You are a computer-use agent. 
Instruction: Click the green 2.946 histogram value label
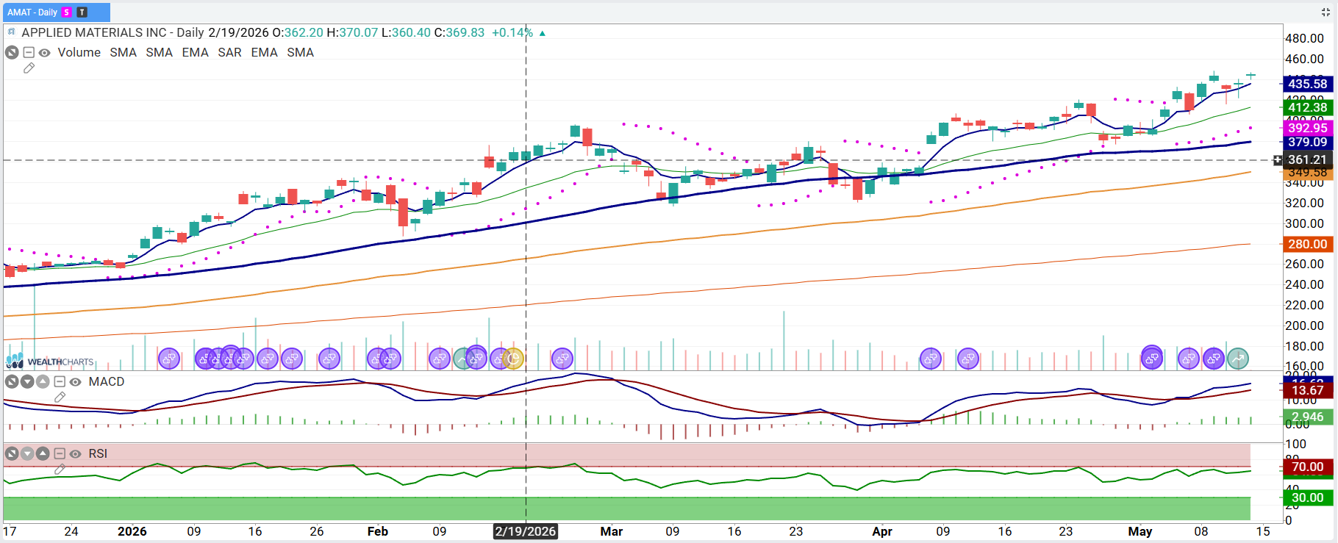(x=1308, y=417)
